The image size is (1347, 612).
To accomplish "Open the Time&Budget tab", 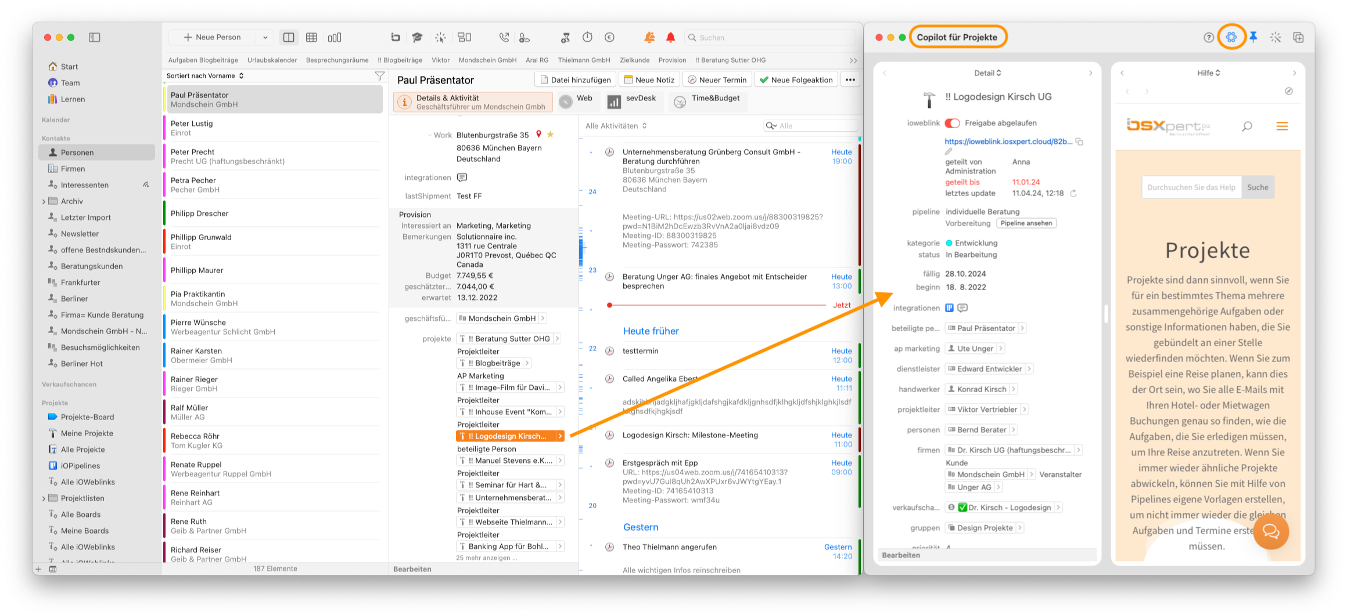I will 707,102.
